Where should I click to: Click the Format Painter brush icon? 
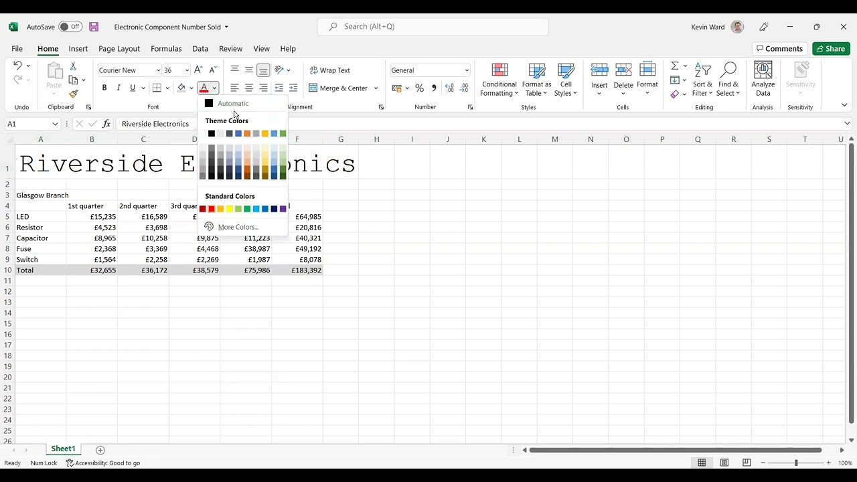coord(73,94)
